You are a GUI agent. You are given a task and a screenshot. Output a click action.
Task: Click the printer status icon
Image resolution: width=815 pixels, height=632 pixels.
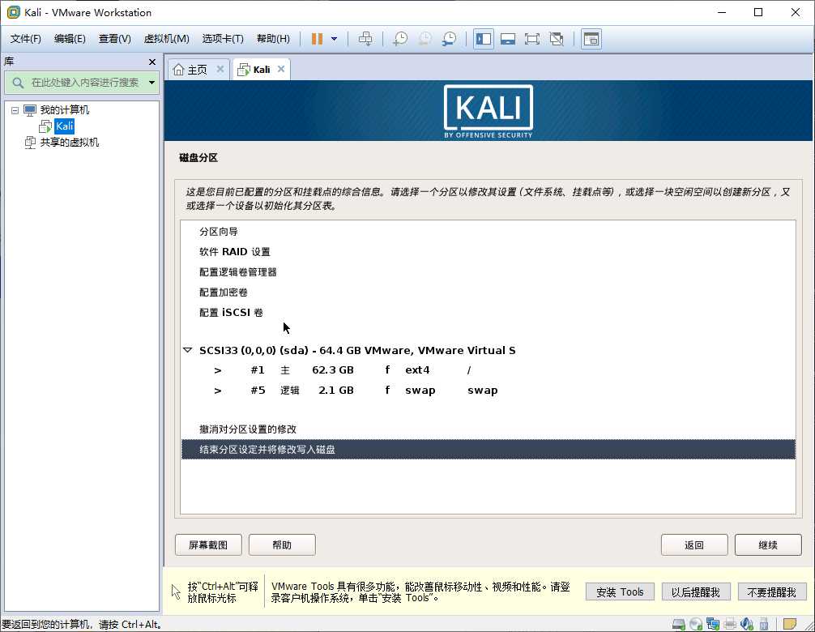point(730,624)
